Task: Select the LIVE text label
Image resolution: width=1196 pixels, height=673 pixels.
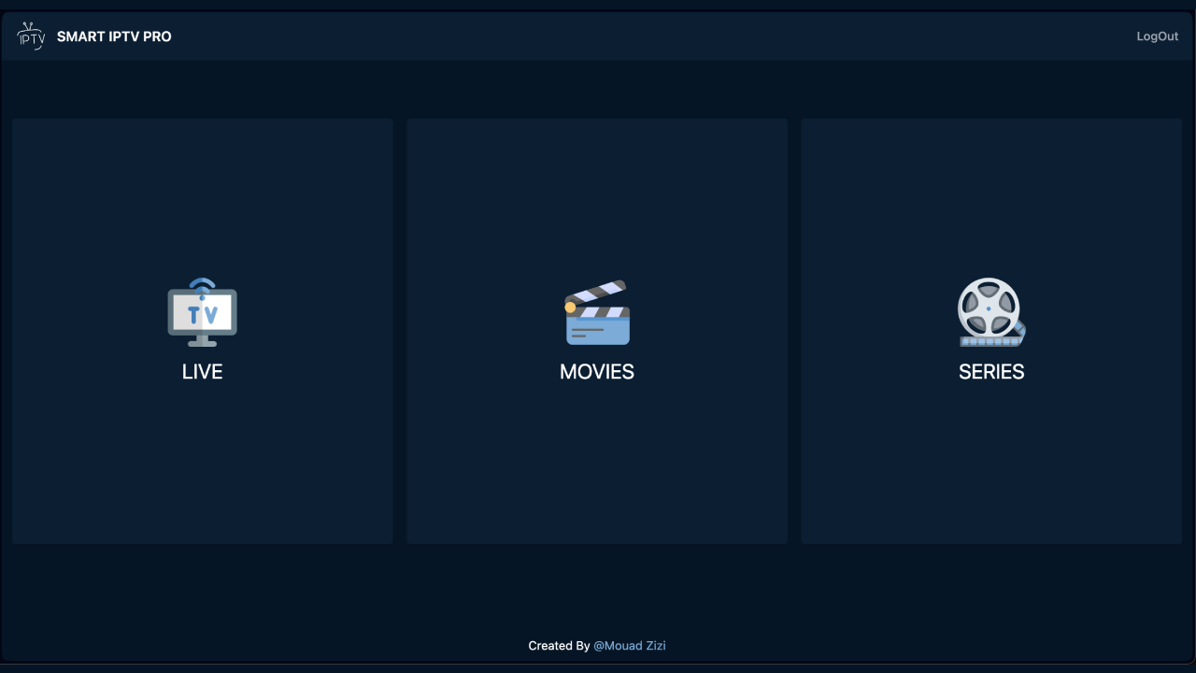Action: (202, 371)
